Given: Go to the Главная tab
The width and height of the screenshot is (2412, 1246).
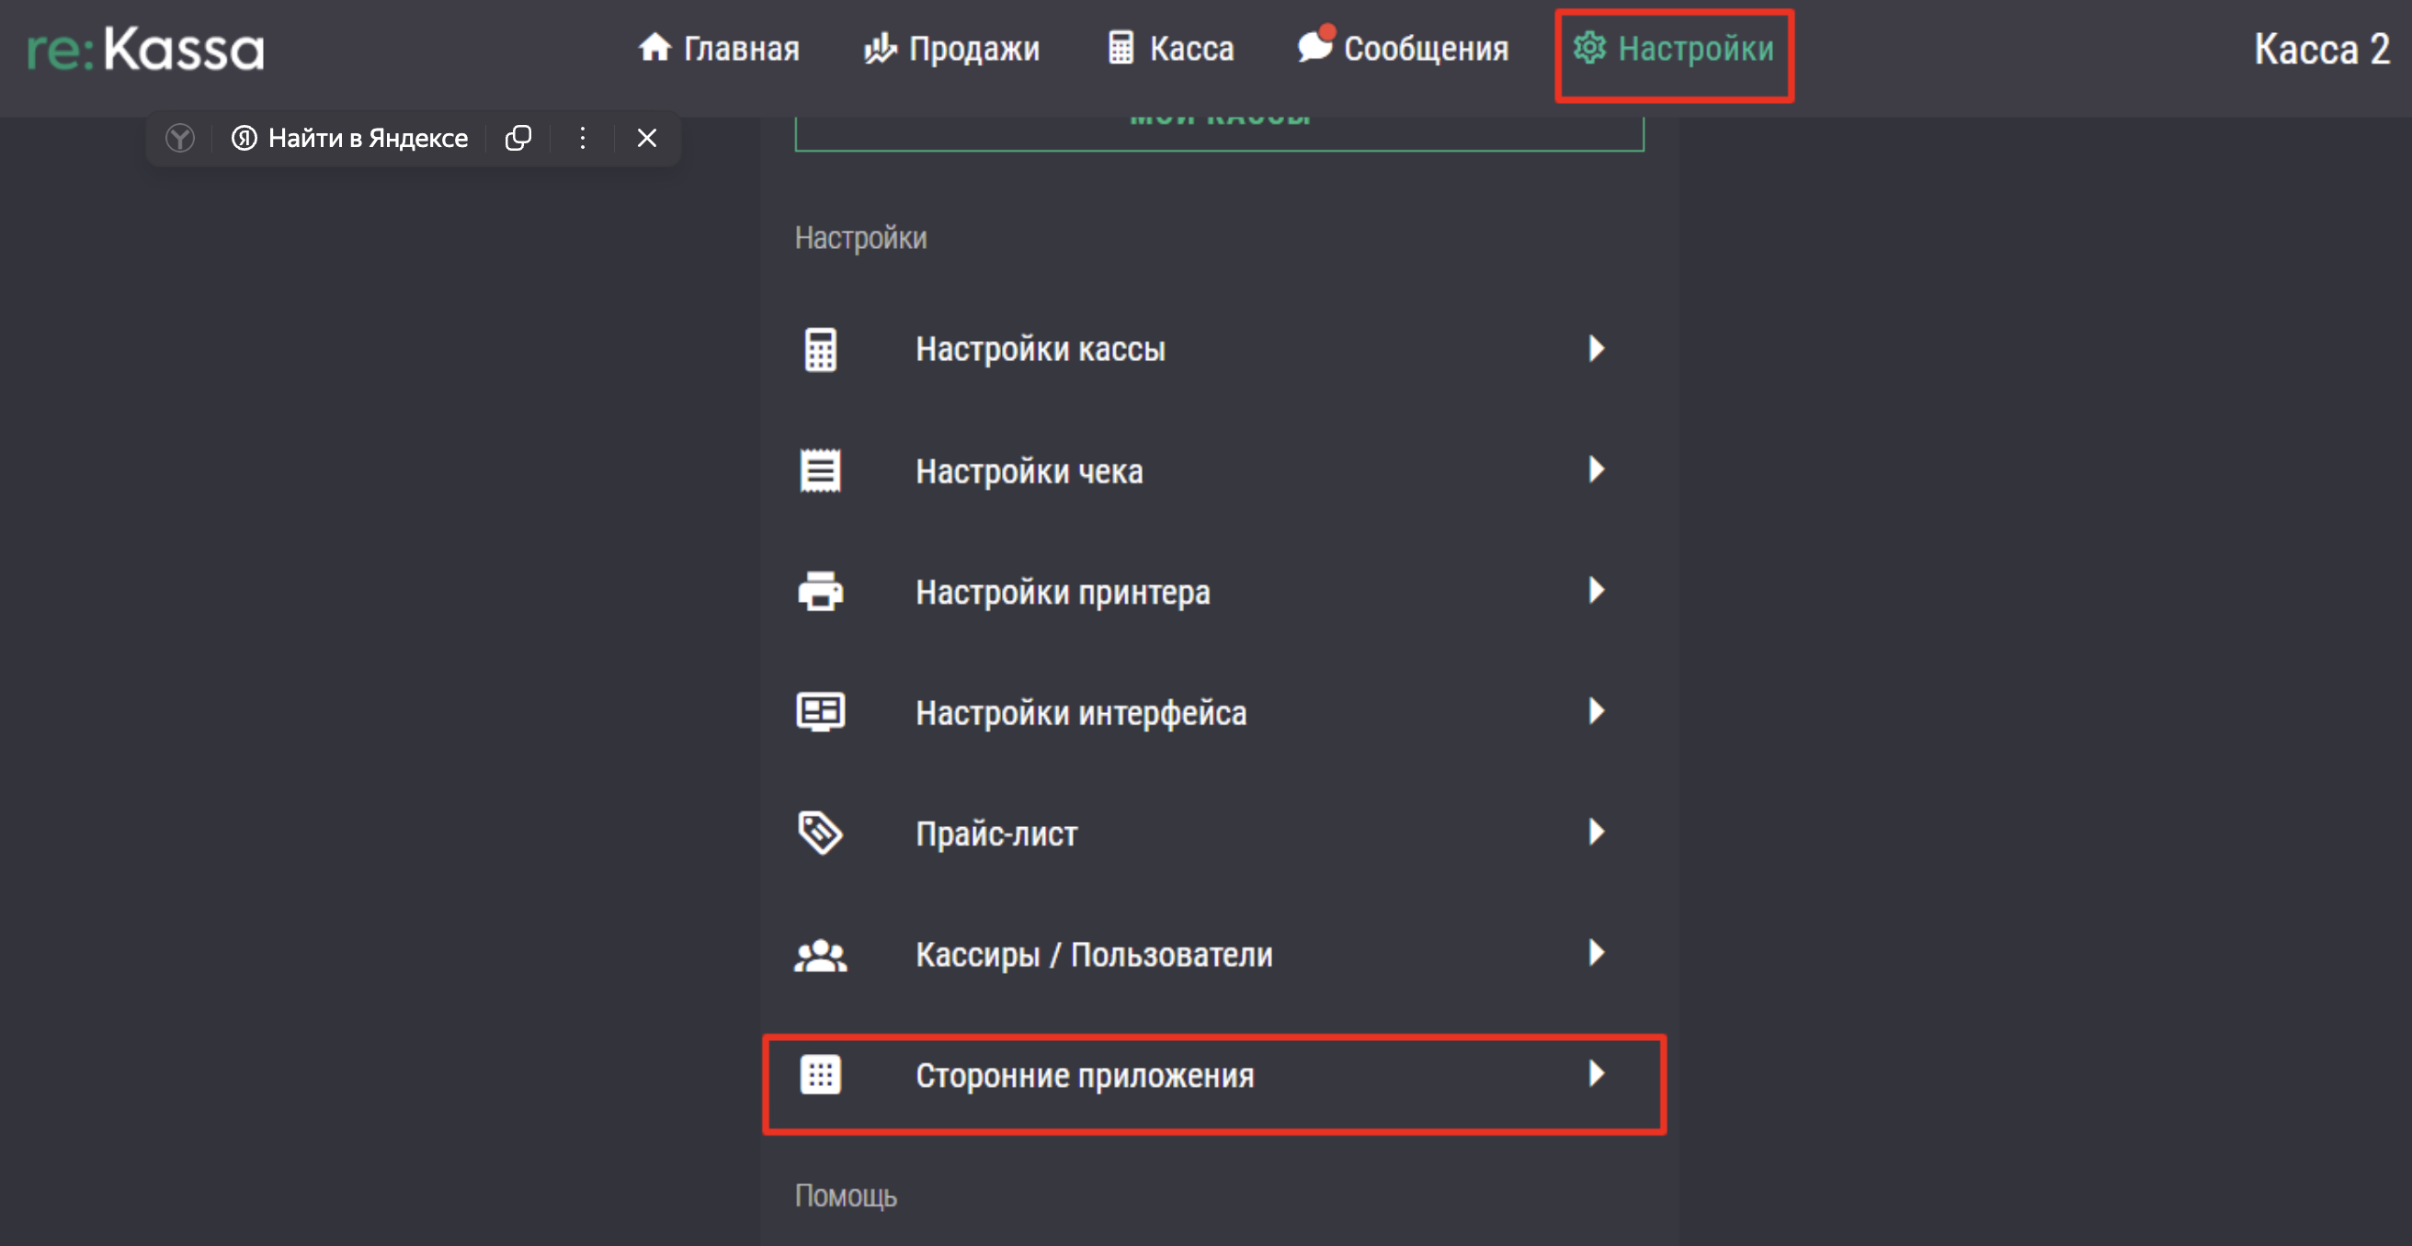Looking at the screenshot, I should tap(719, 49).
